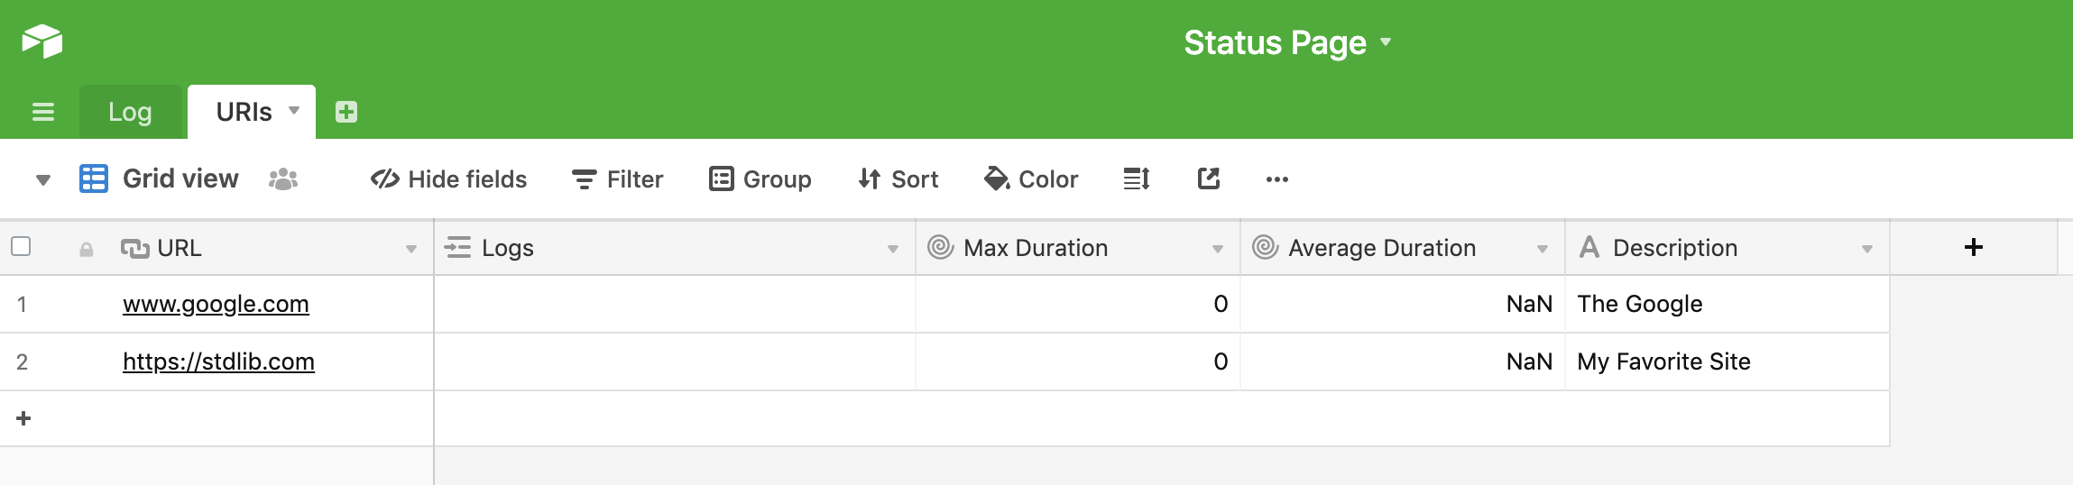
Task: Open the Description field dropdown arrow
Action: 1867,249
